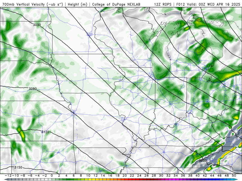242x181 pixels.
Task: Click the '16' value on the color scale
Action: coord(110,176)
